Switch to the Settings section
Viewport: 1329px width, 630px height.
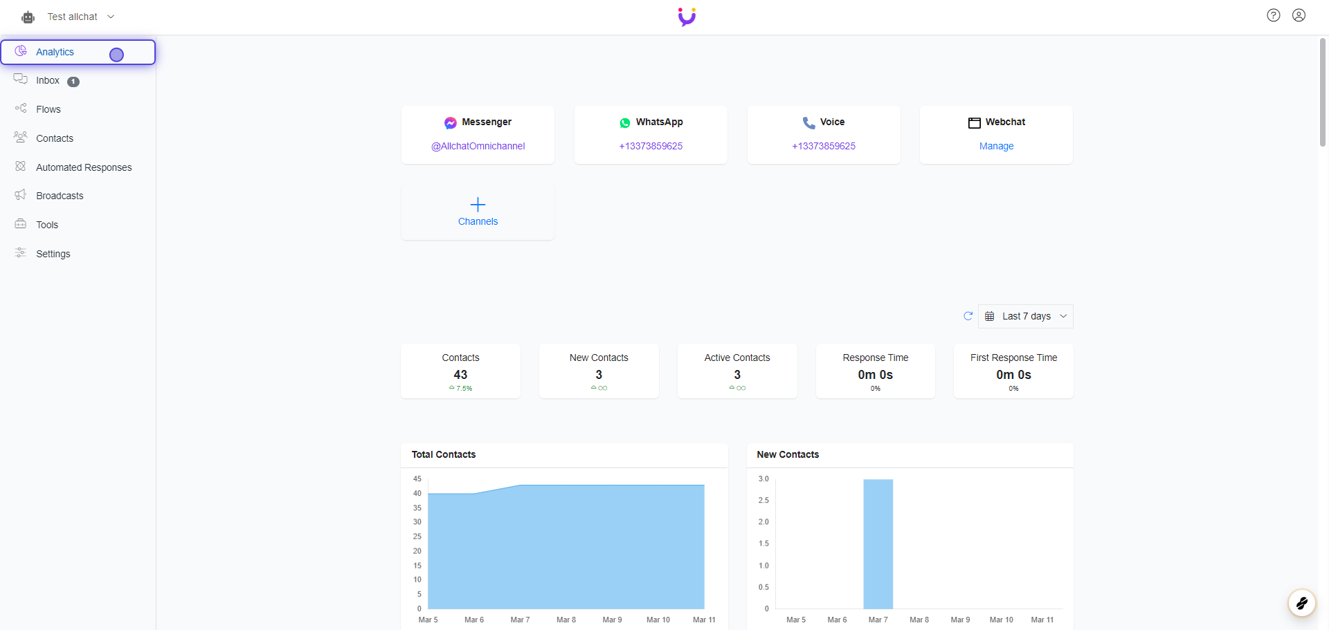[53, 253]
